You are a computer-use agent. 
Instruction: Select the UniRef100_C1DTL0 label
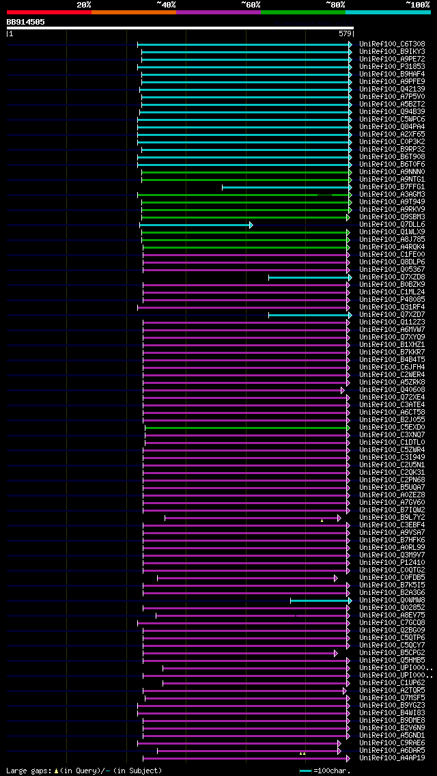pos(392,443)
